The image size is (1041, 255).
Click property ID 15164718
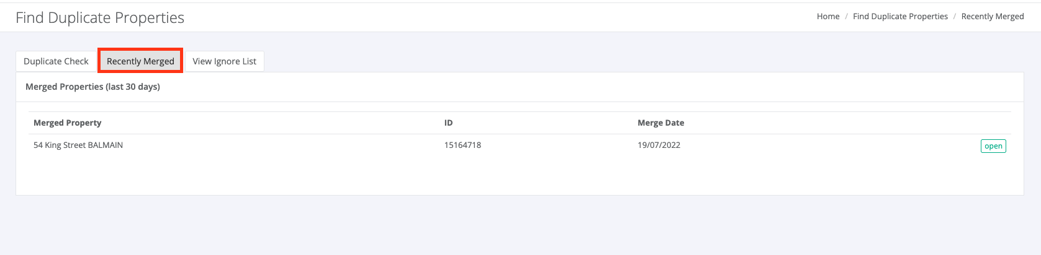coord(462,145)
